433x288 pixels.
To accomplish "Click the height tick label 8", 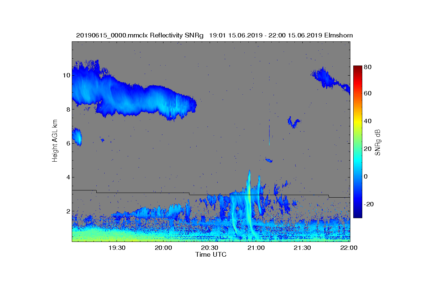I will [68, 109].
